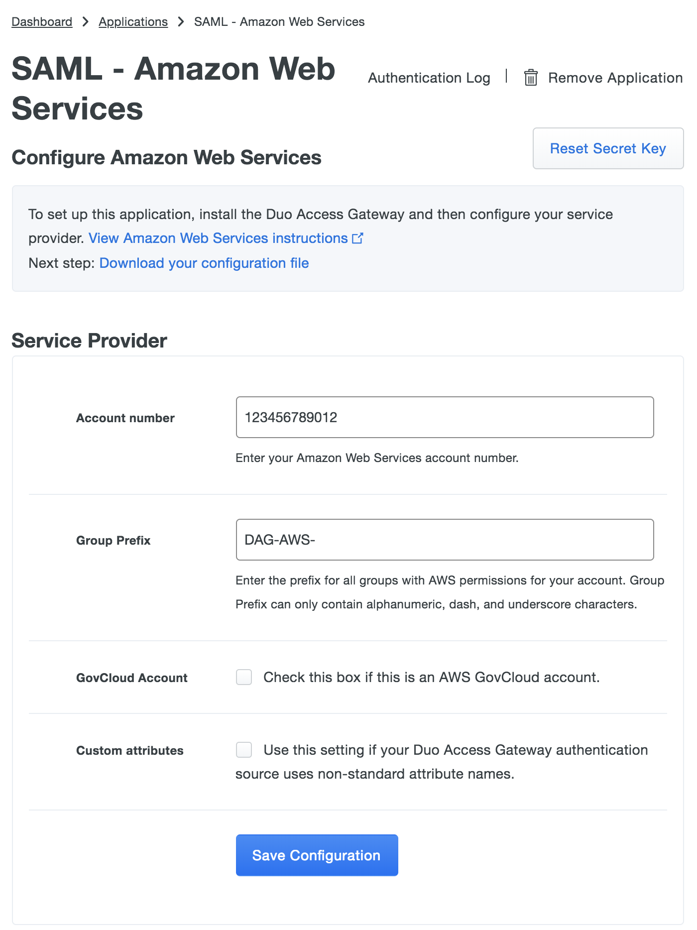Open the Dashboard breadcrumb link
Viewport: 697px width, 930px height.
click(x=42, y=22)
